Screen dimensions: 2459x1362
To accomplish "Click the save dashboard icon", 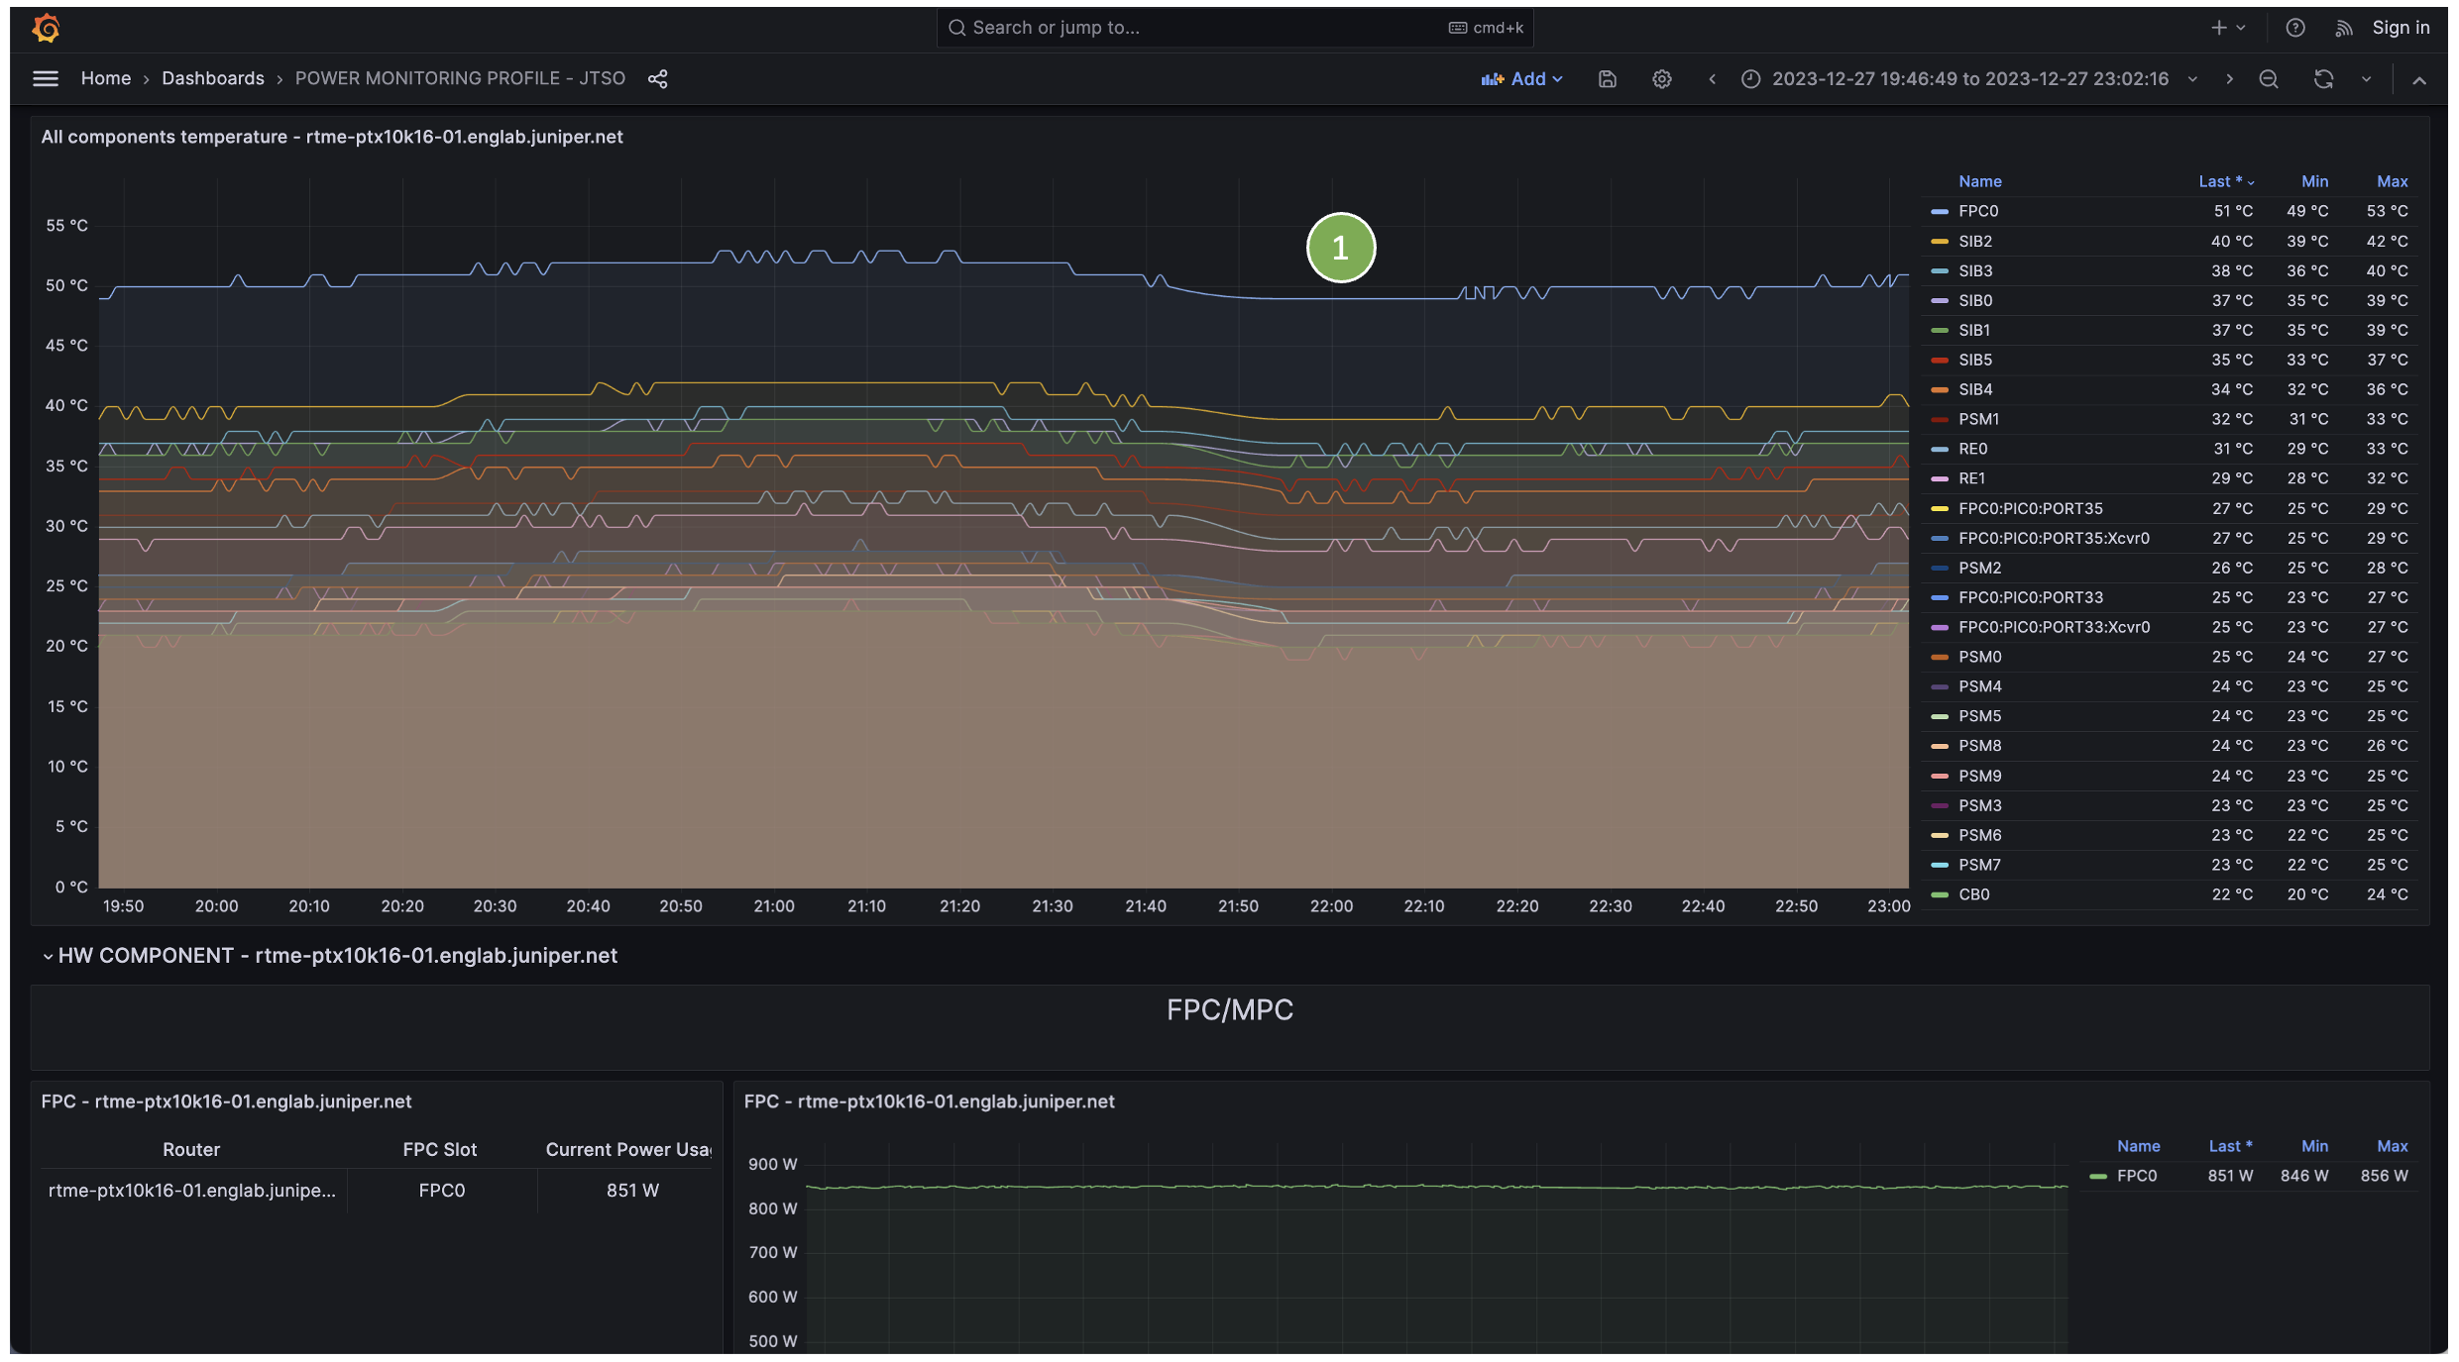I will [x=1607, y=79].
